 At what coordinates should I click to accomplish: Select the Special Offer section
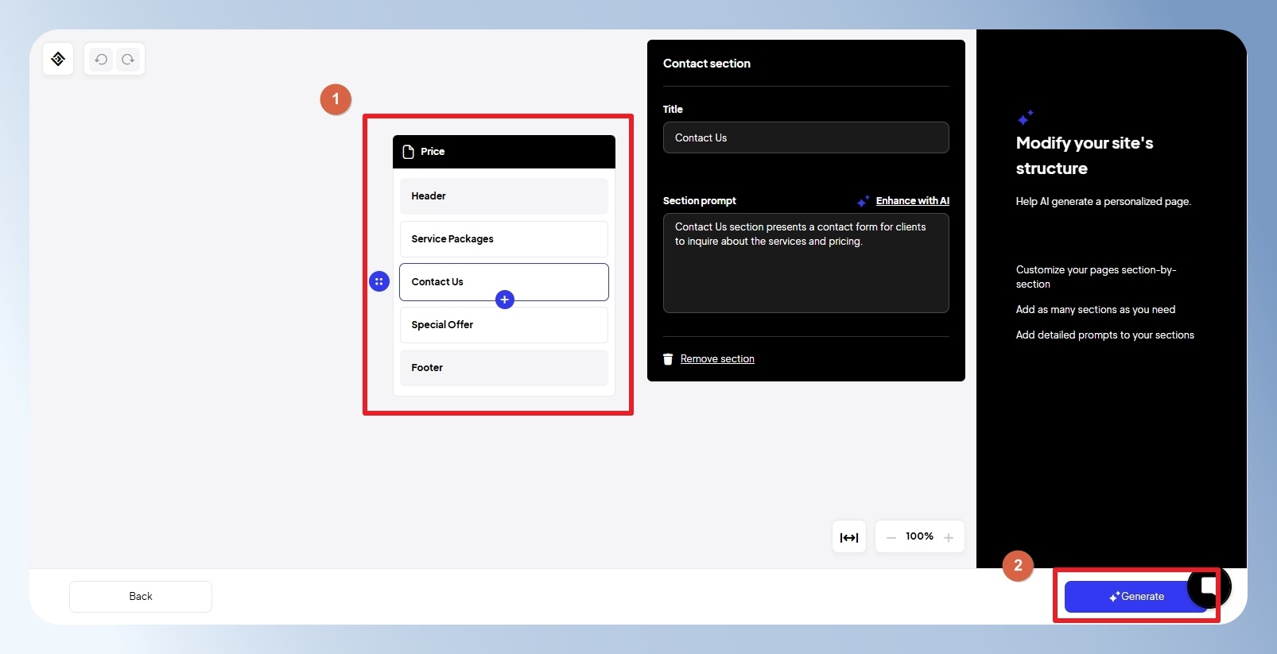504,324
